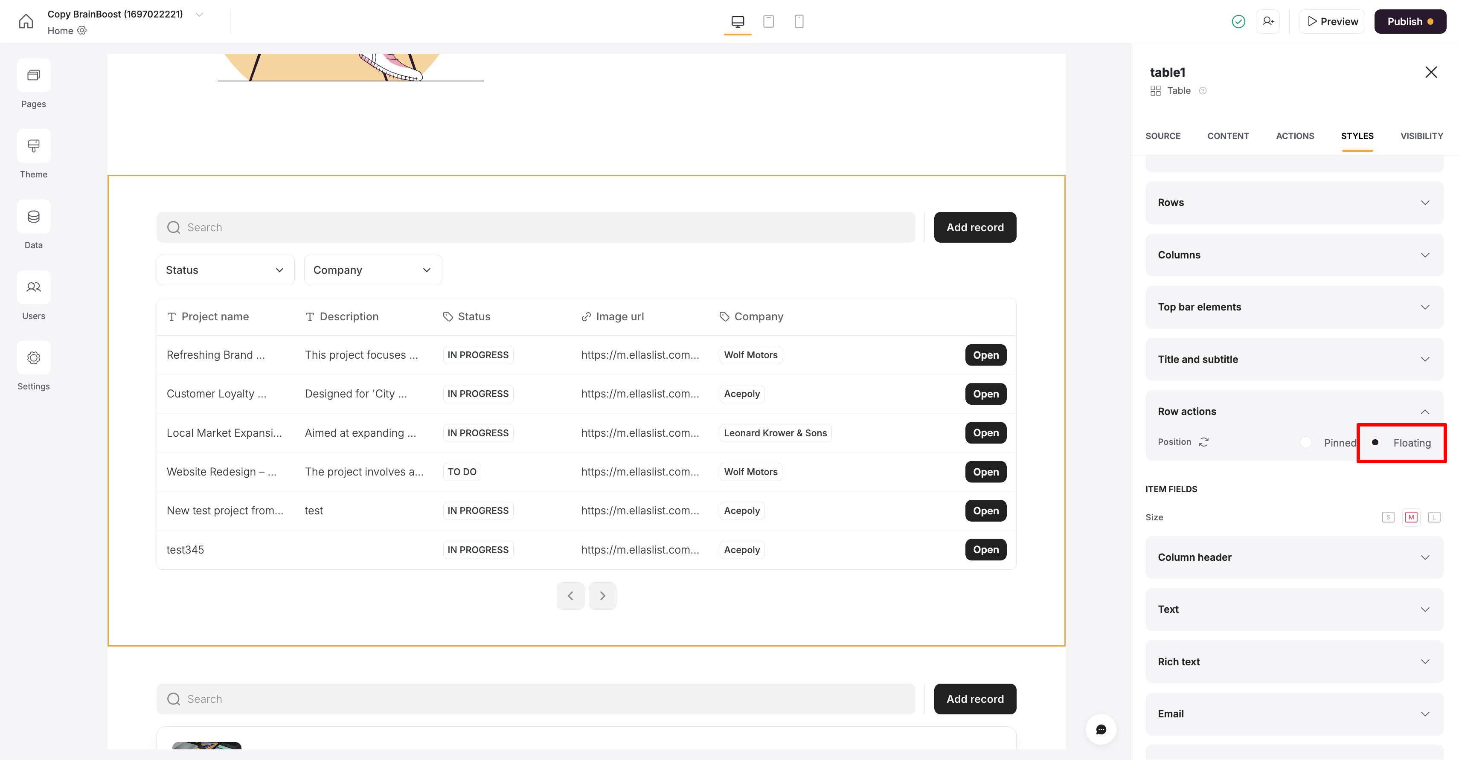Click the Position sync icon

pyautogui.click(x=1203, y=442)
